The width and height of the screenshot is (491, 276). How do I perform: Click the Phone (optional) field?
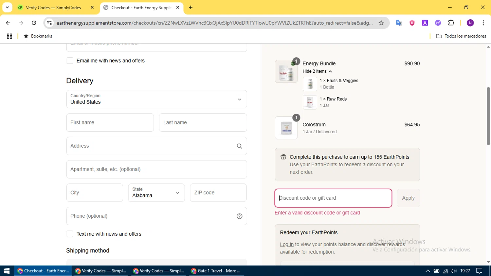click(156, 216)
